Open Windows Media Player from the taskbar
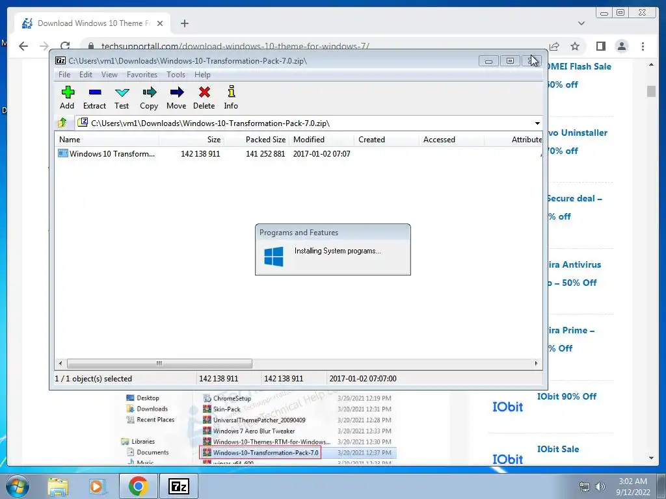Image resolution: width=666 pixels, height=499 pixels. 98,487
